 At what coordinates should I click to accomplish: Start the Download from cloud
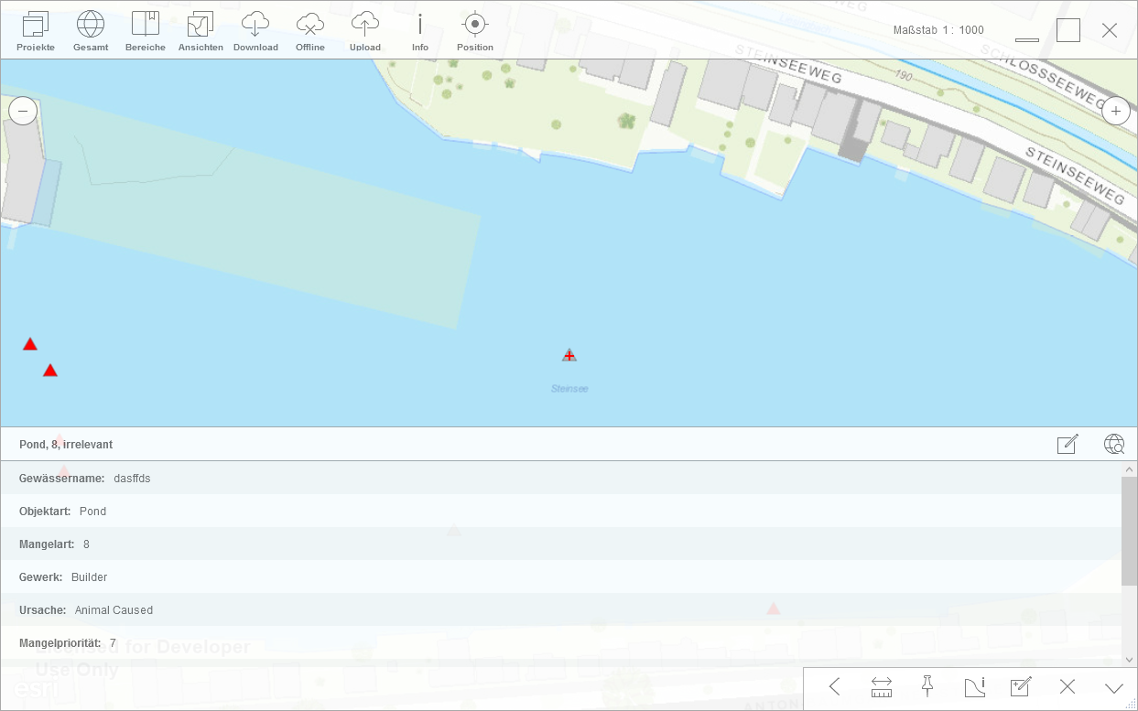coord(255,31)
